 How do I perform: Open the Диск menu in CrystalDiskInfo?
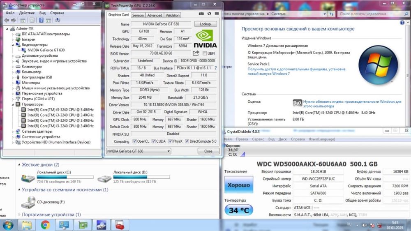point(283,139)
